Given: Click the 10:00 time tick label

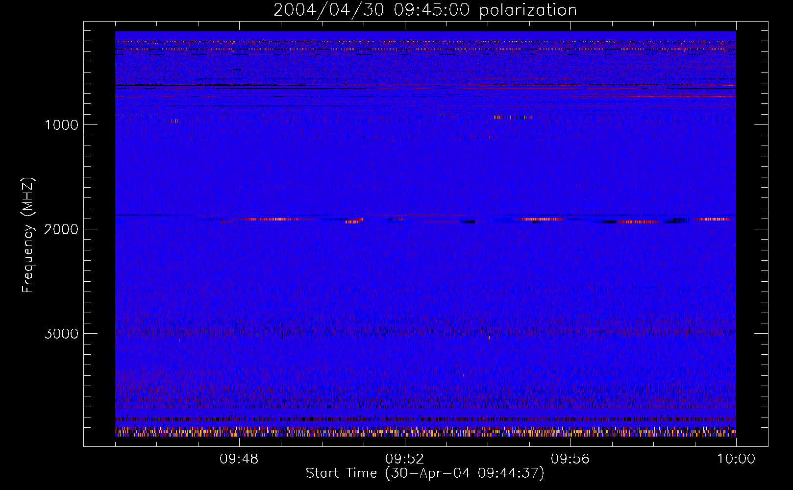Looking at the screenshot, I should (x=736, y=459).
